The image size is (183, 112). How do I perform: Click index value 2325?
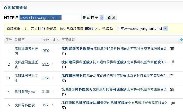coord(46,64)
